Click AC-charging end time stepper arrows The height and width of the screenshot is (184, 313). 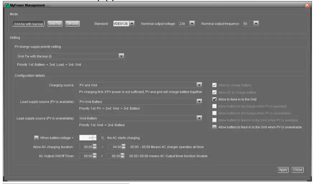(124, 147)
